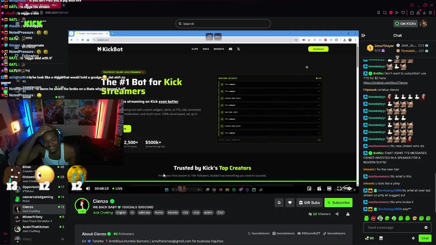Select the adinross tag
Viewport: 436px width, 245px height.
144,213
